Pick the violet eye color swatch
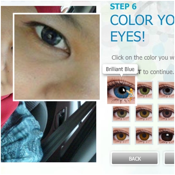This screenshot has width=175, height=175. (x=166, y=113)
